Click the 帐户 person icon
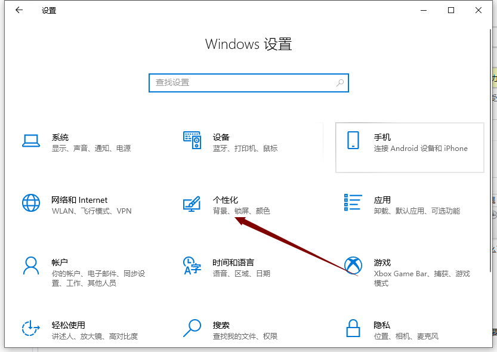 [30, 265]
